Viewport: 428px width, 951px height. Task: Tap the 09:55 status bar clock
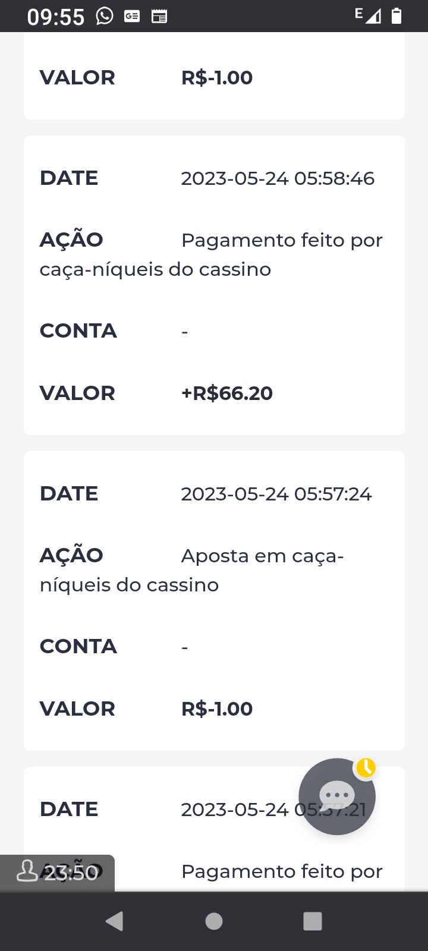pyautogui.click(x=56, y=17)
